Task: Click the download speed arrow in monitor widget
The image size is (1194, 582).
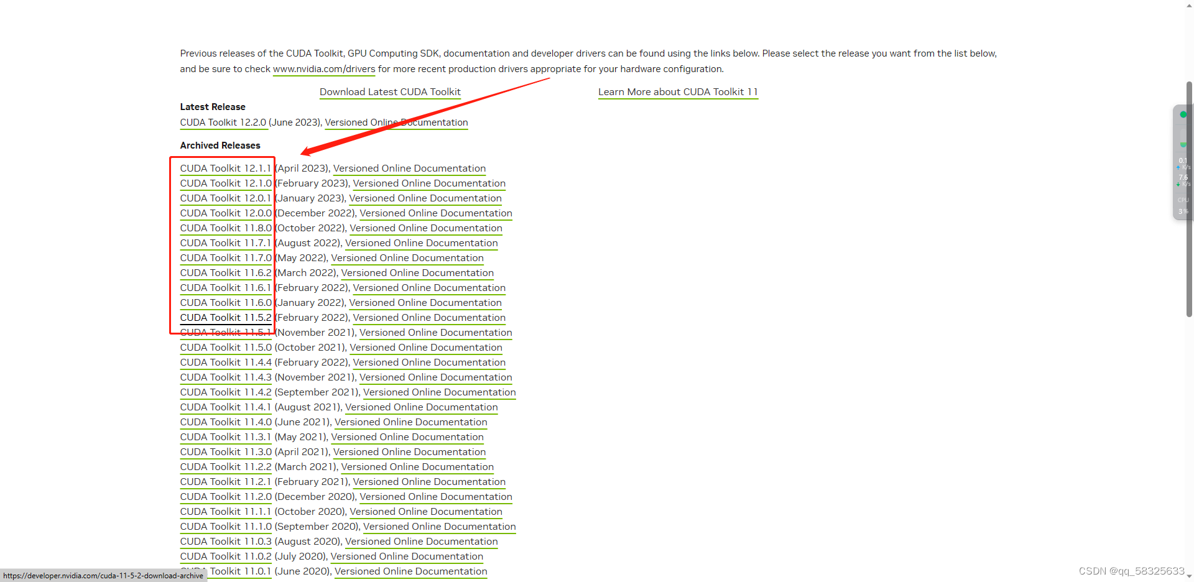Action: pos(1178,185)
